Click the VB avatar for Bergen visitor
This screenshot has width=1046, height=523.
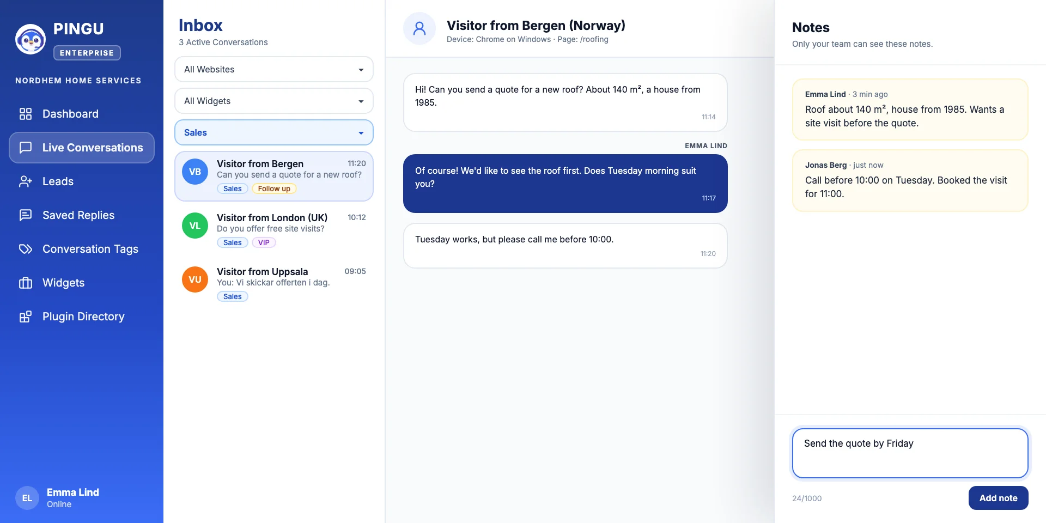pos(195,172)
